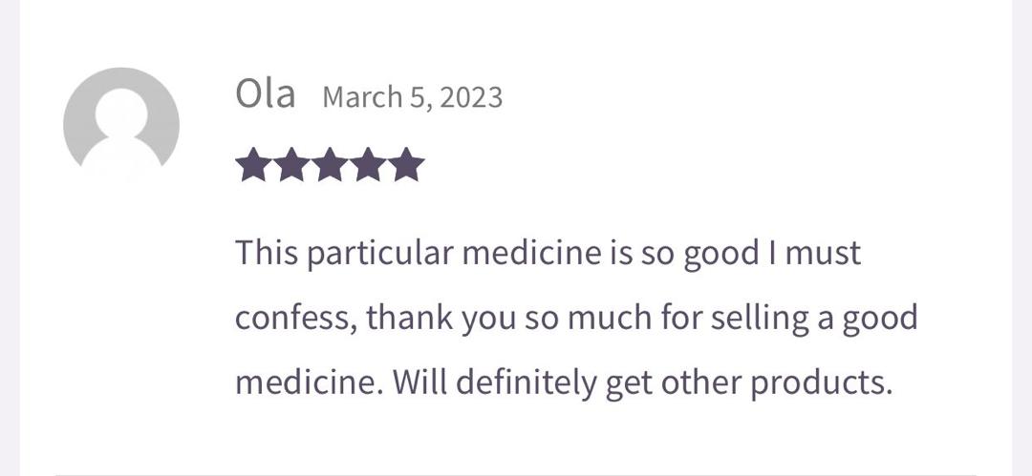Viewport: 1032px width, 476px height.
Task: Click "confess" in the review text
Action: [x=294, y=318]
